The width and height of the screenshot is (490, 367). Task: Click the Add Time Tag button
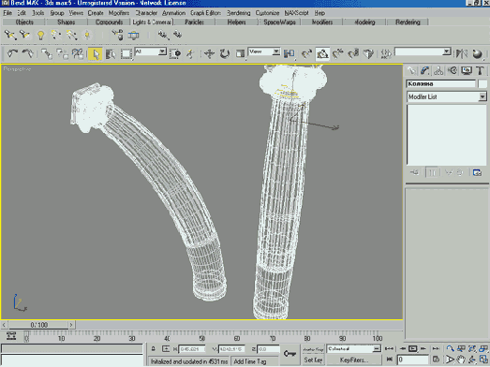tap(250, 361)
